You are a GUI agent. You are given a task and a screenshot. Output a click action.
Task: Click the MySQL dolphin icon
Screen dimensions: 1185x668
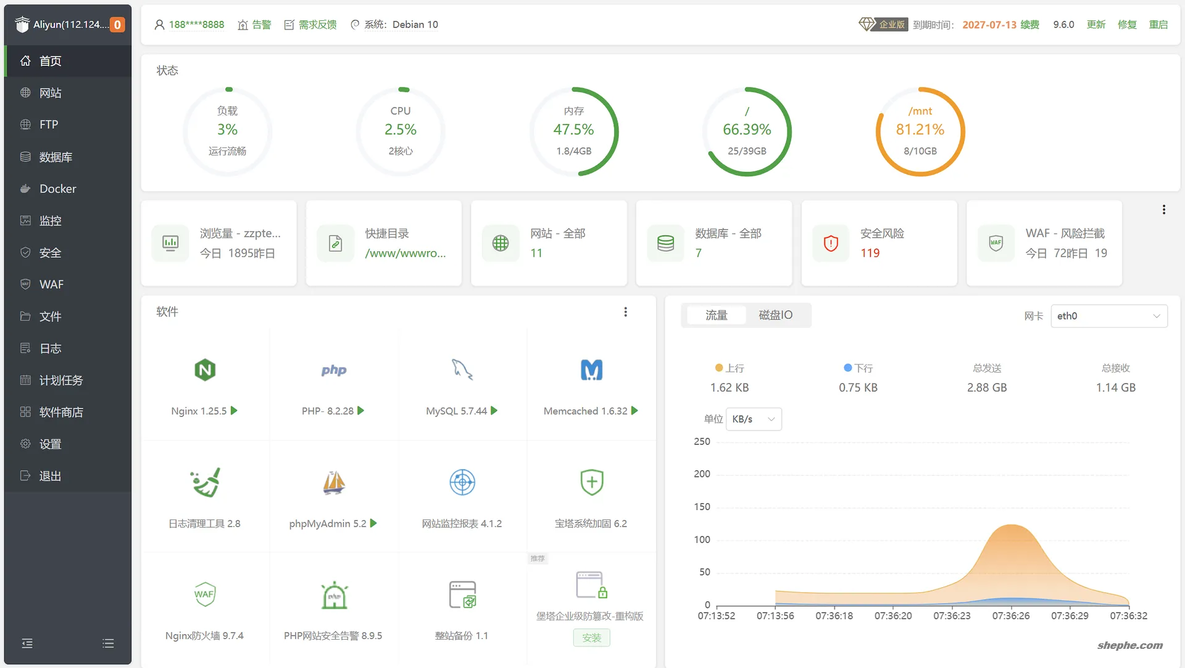pos(462,370)
